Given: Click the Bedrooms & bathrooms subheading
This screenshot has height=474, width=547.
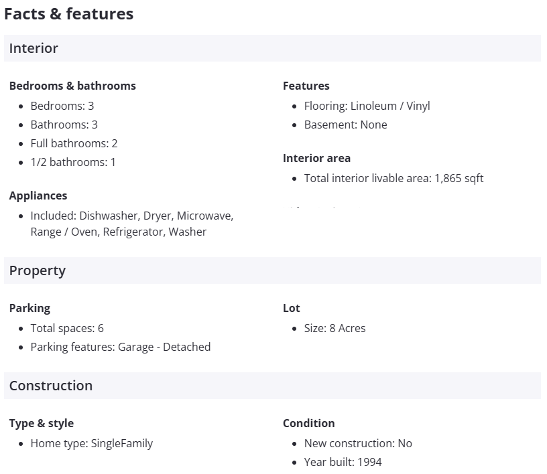Looking at the screenshot, I should 72,86.
